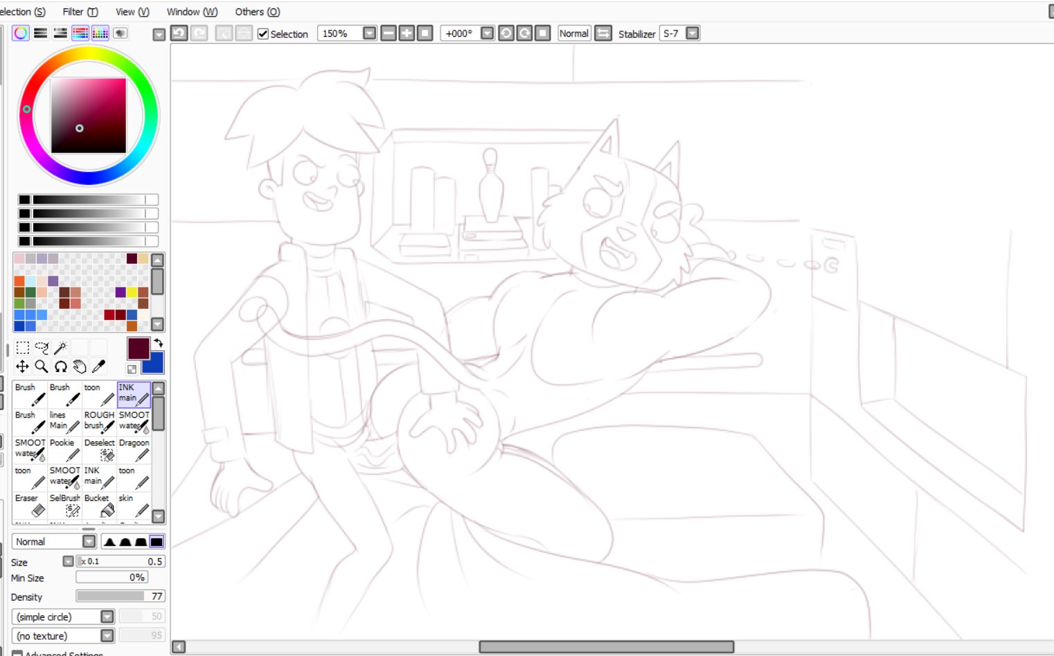This screenshot has width=1054, height=656.
Task: Select the rectangular Selection tool
Action: pos(22,348)
